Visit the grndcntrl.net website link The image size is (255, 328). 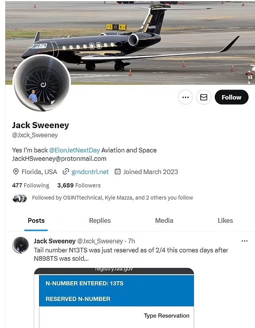point(90,172)
